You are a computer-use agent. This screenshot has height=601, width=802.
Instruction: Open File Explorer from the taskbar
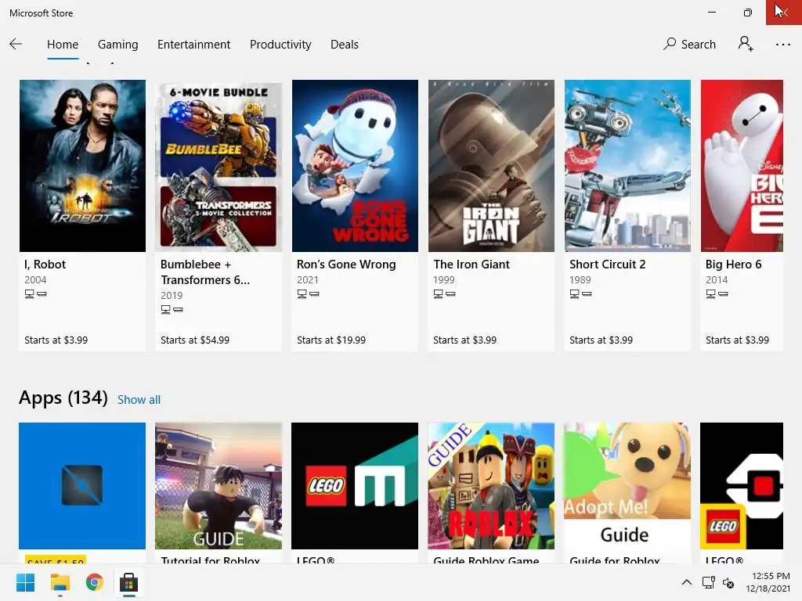tap(60, 582)
